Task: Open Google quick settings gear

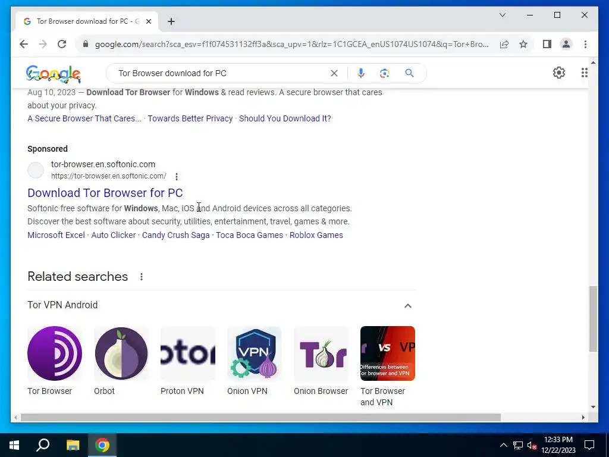Action: point(559,73)
